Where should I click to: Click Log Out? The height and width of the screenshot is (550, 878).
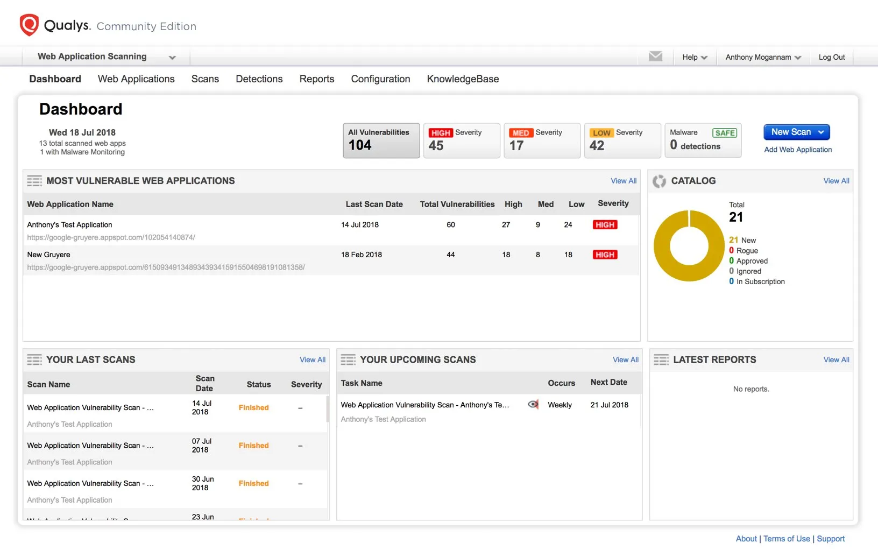[x=831, y=57]
